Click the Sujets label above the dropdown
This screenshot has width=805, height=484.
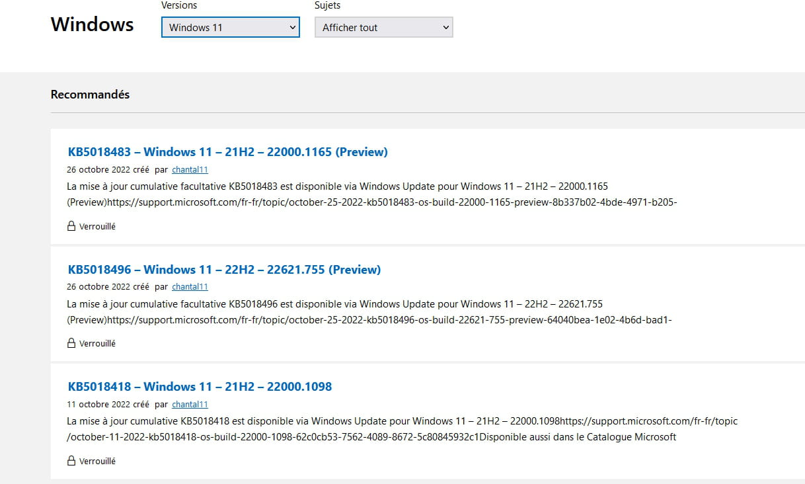coord(328,5)
